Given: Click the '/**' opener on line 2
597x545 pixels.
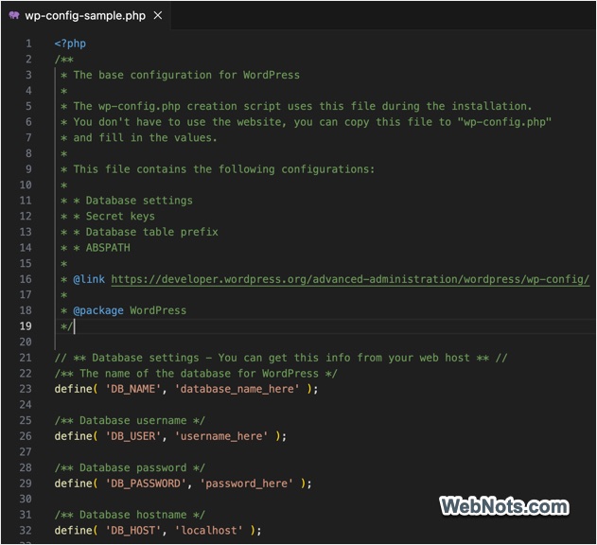Looking at the screenshot, I should [x=63, y=60].
